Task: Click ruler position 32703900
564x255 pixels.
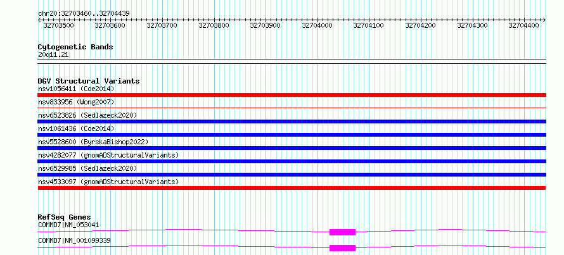Action: (x=266, y=25)
